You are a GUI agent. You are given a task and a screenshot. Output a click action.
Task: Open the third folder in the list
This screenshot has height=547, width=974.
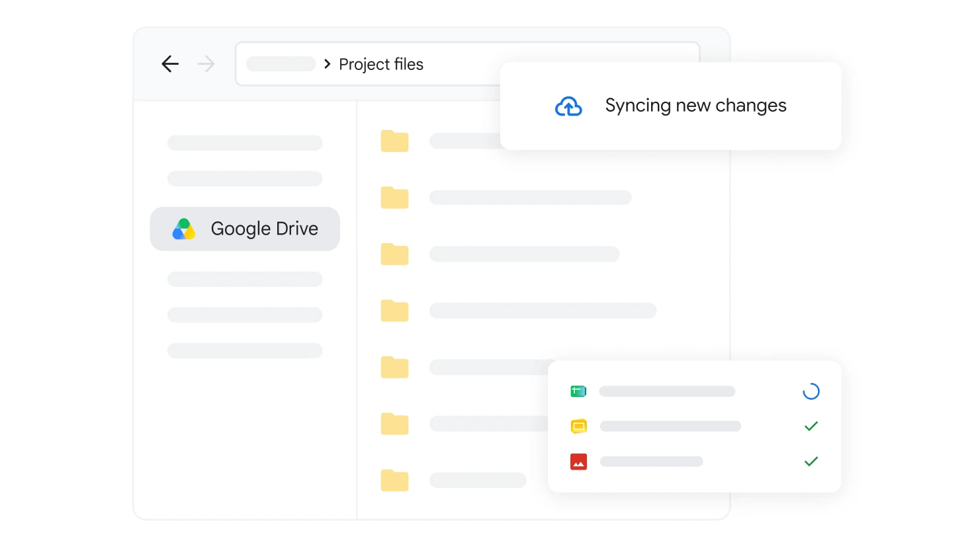point(394,254)
